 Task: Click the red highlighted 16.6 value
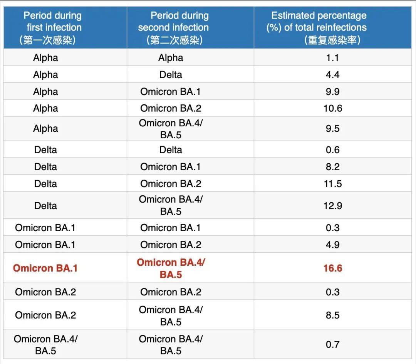[x=332, y=268]
